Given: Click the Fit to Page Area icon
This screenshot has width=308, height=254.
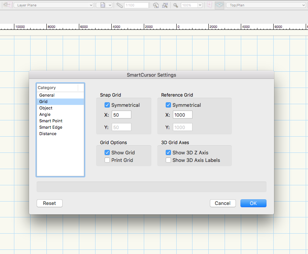Looking at the screenshot, I should point(156,5).
